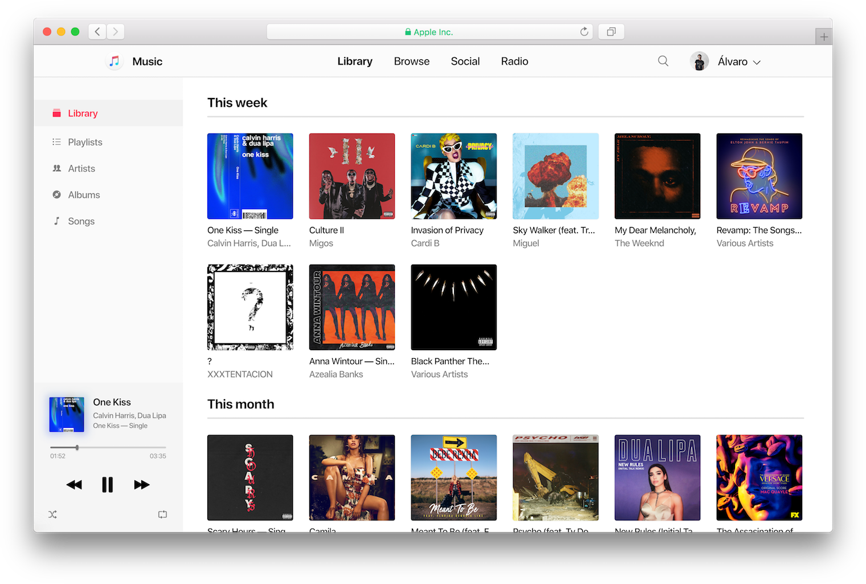Open the Black Panther album cover
The width and height of the screenshot is (866, 584).
pyautogui.click(x=454, y=307)
